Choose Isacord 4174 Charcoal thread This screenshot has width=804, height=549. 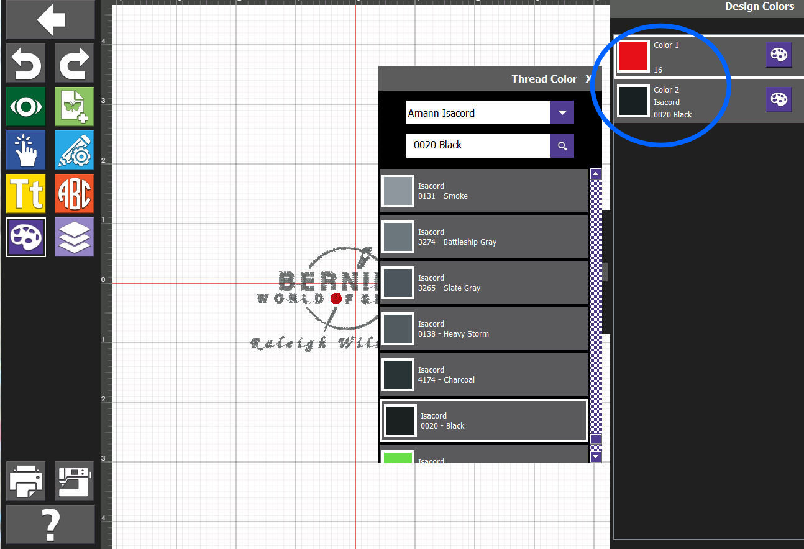484,374
